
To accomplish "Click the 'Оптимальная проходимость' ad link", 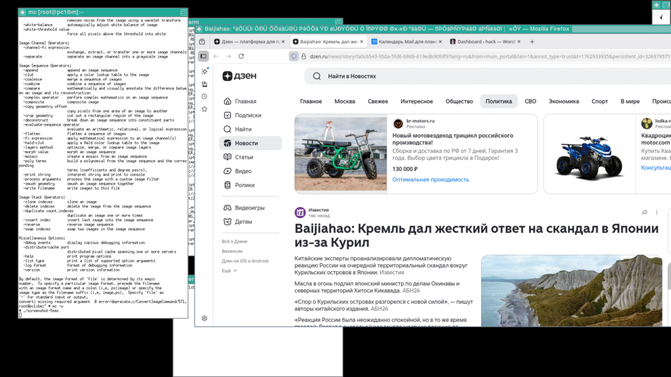I will coord(431,179).
